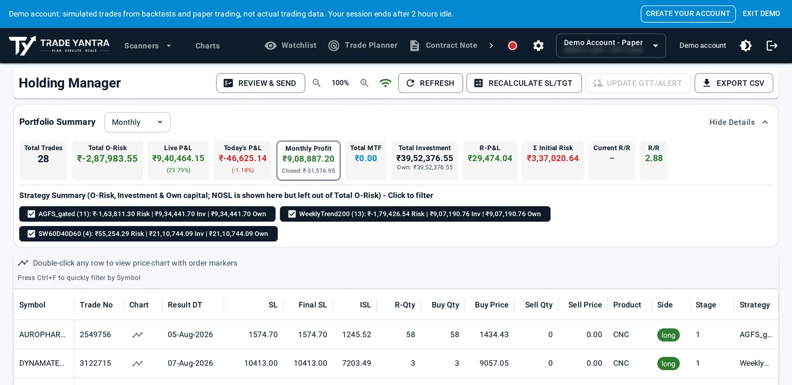This screenshot has height=385, width=792.
Task: Click the Contract Note document icon
Action: click(x=415, y=46)
